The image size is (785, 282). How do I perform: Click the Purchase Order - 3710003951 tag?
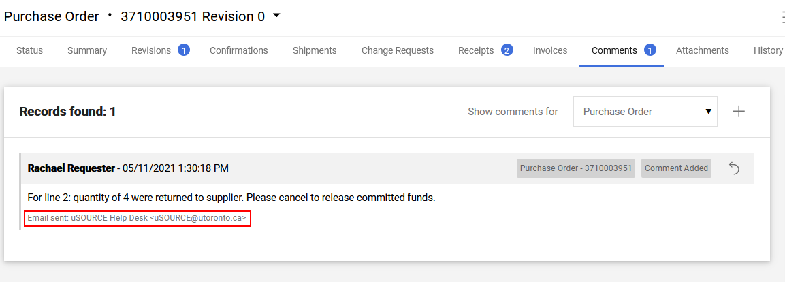point(576,168)
